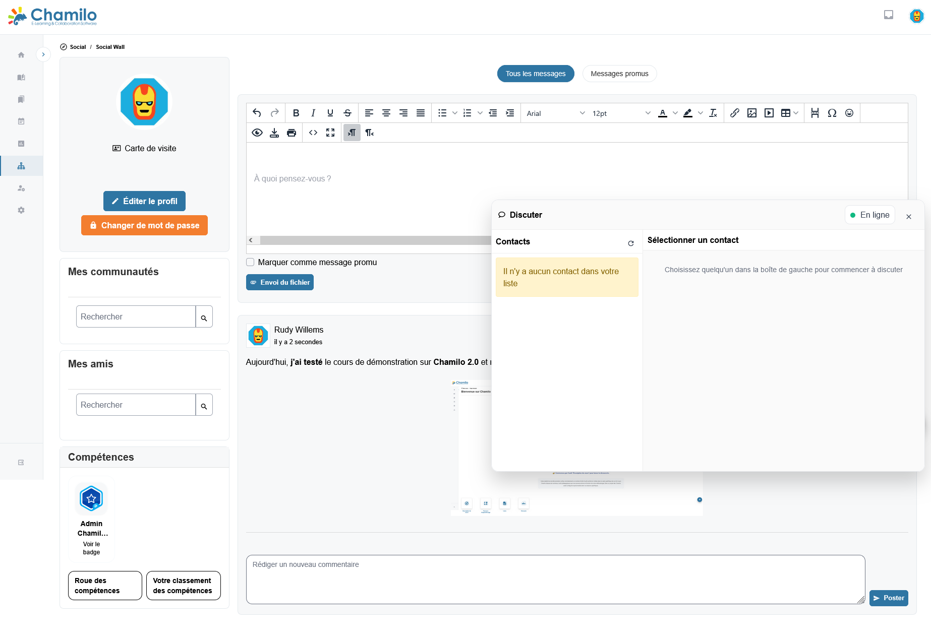This screenshot has height=641, width=931.
Task: Toggle left-to-right text direction button
Action: [352, 133]
